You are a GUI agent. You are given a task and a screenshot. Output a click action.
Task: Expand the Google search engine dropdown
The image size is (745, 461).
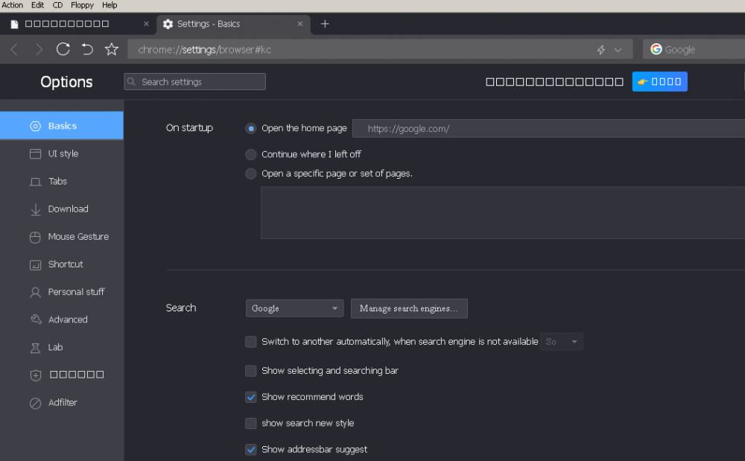[x=294, y=308]
